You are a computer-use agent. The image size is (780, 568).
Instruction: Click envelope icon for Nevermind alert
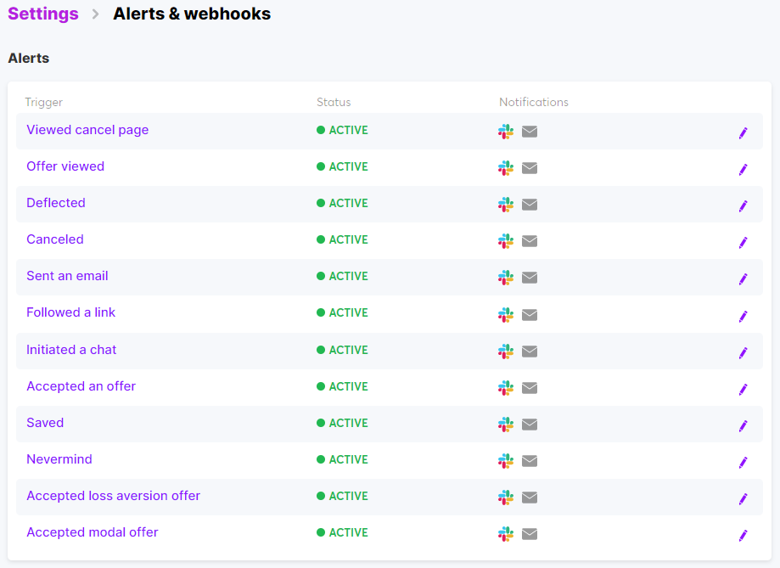(530, 461)
